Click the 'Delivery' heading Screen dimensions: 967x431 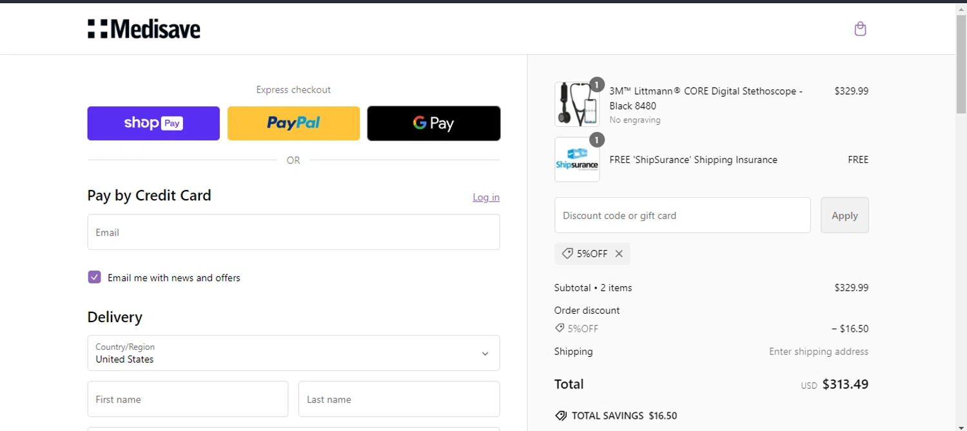coord(115,317)
